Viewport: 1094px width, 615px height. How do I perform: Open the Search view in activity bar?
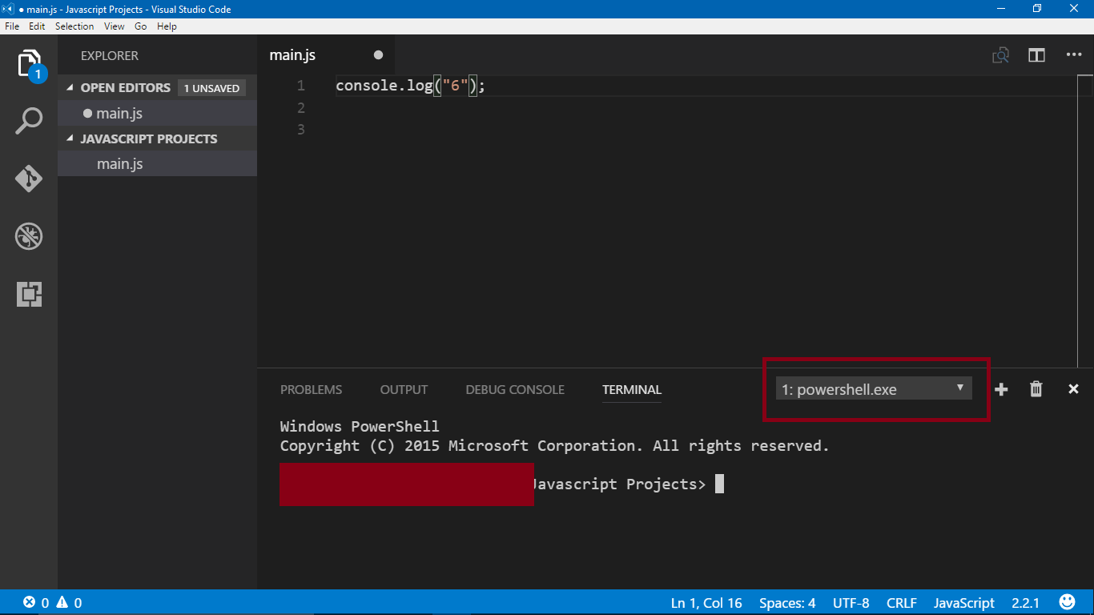[29, 122]
